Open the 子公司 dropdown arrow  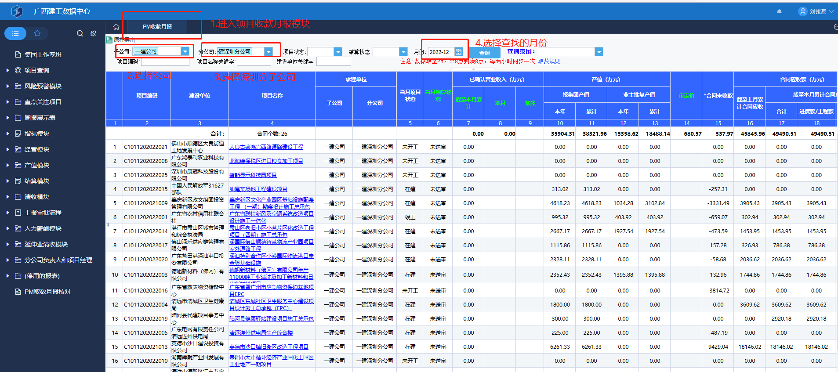tap(185, 51)
